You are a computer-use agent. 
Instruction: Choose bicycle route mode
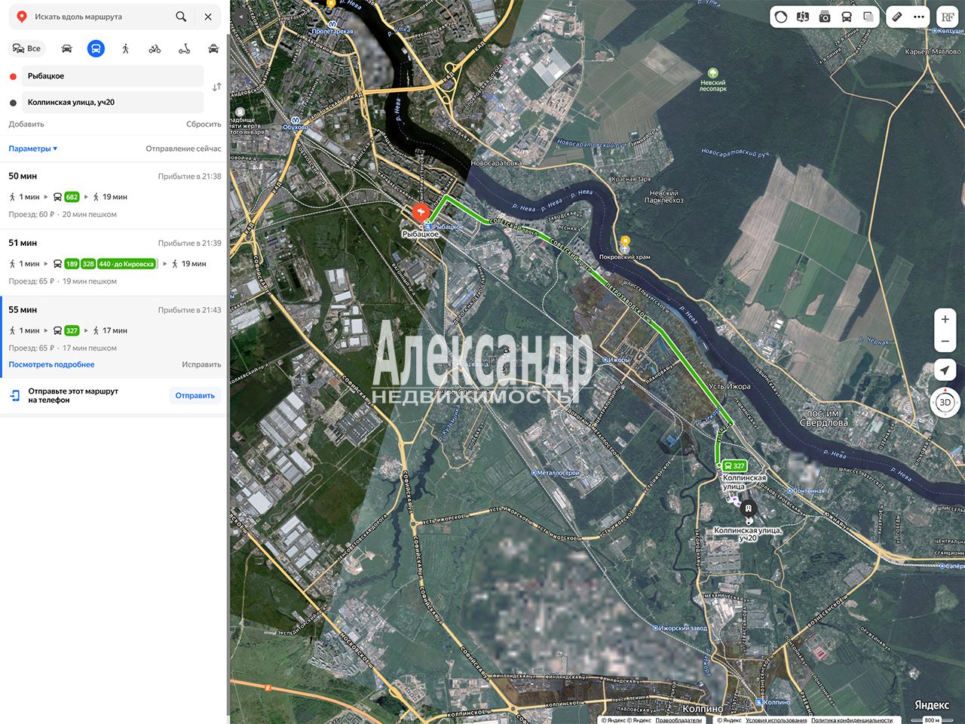pyautogui.click(x=155, y=48)
